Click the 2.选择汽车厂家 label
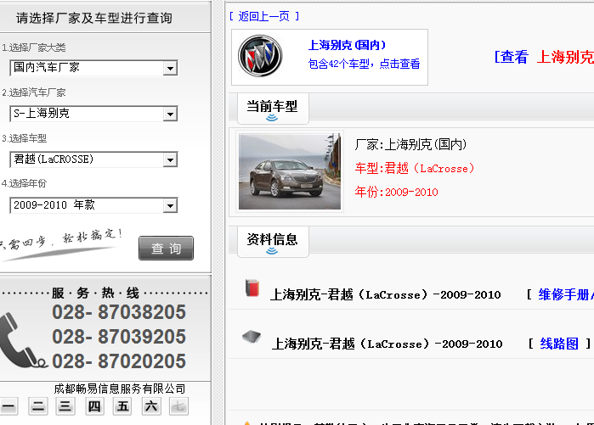594x425 pixels. (x=34, y=92)
